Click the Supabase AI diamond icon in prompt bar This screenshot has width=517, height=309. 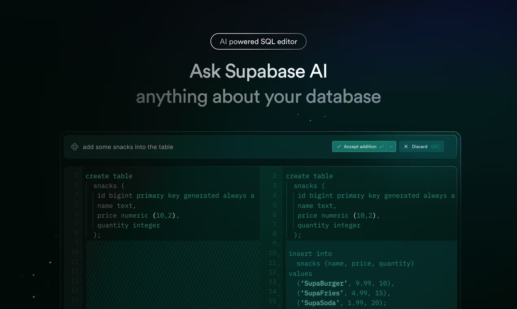(x=75, y=147)
